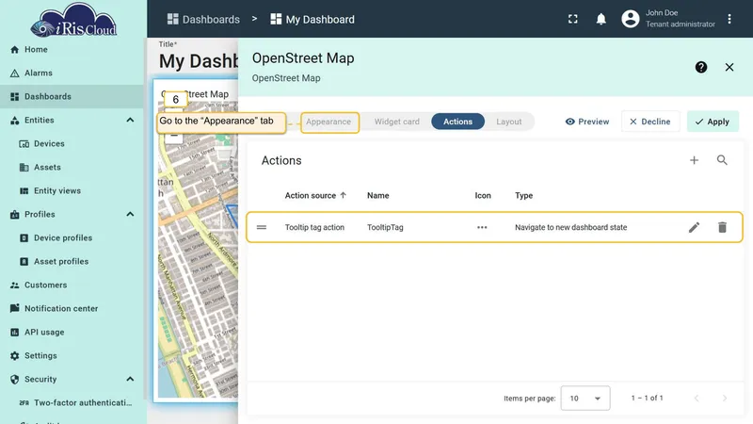Collapse the Entities sidebar section

130,121
